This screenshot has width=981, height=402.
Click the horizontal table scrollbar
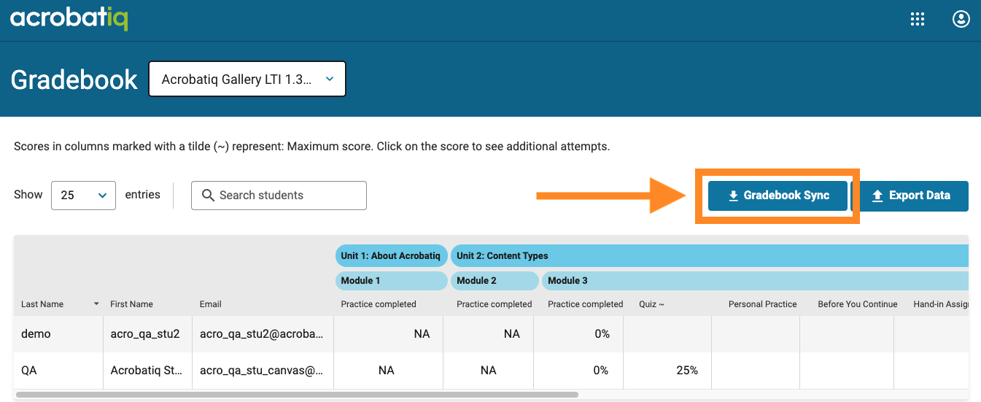tap(297, 395)
